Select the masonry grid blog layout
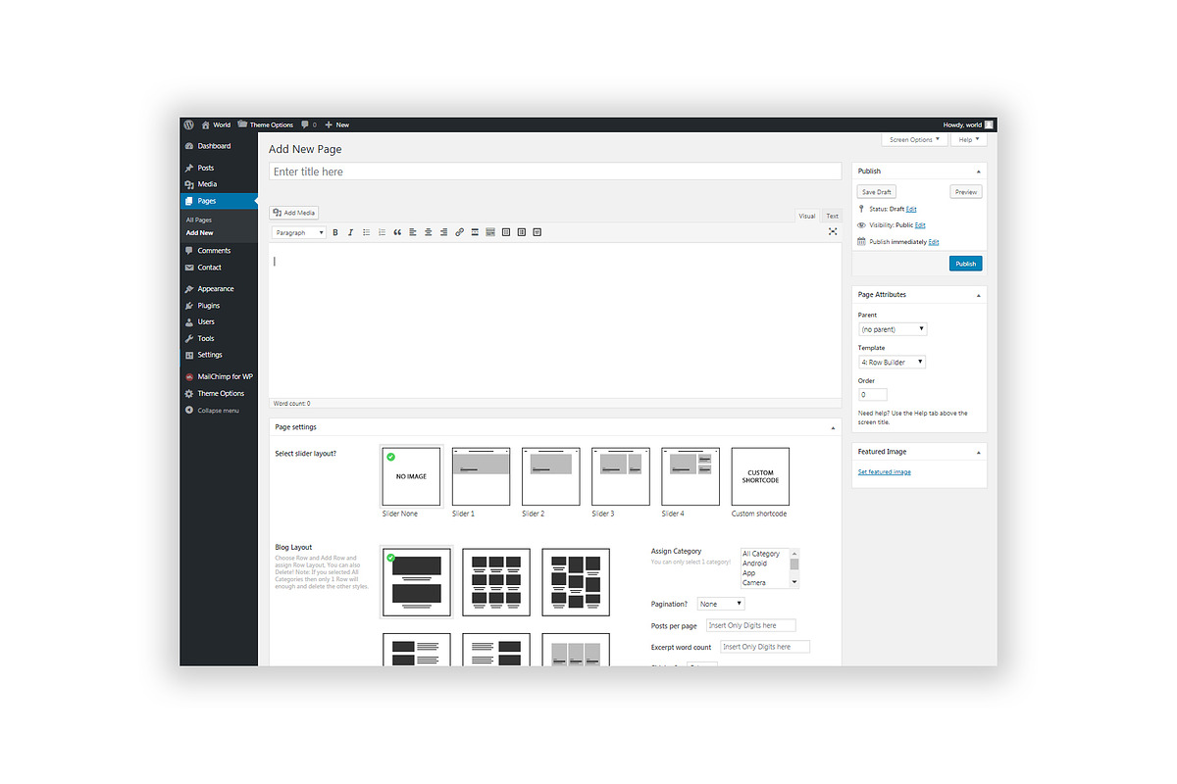The height and width of the screenshot is (784, 1177). (x=576, y=582)
